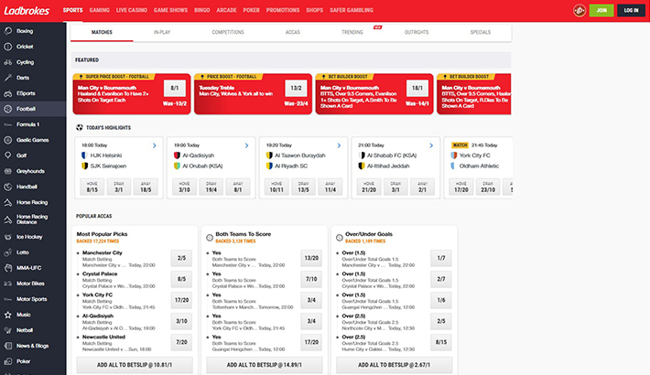Image resolution: width=650 pixels, height=375 pixels.
Task: Open Live Casino in the top navigation
Action: point(132,10)
